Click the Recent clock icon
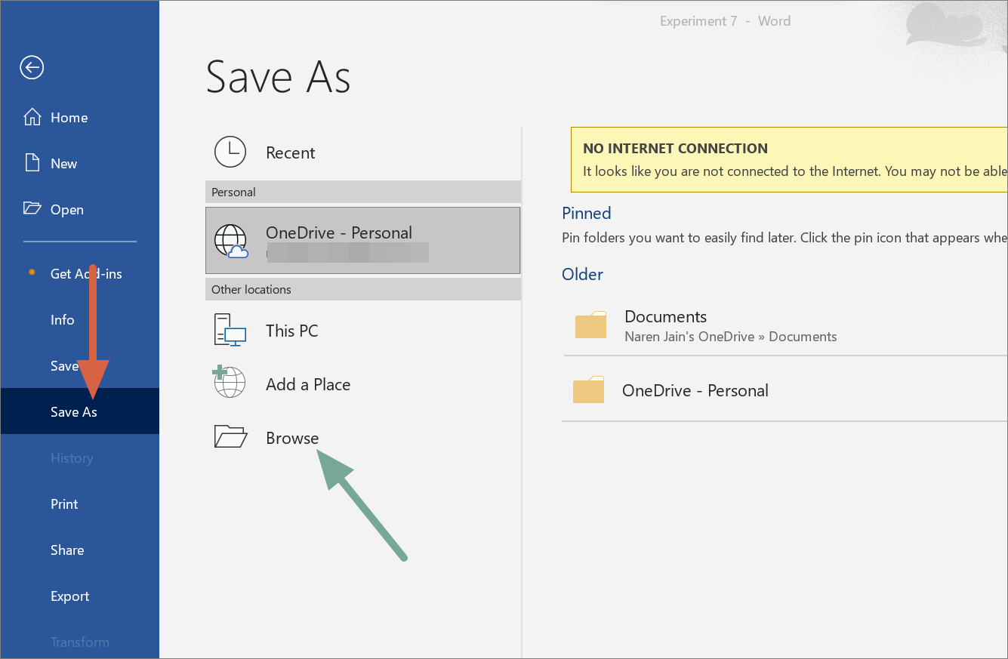The height and width of the screenshot is (659, 1008). [x=230, y=152]
